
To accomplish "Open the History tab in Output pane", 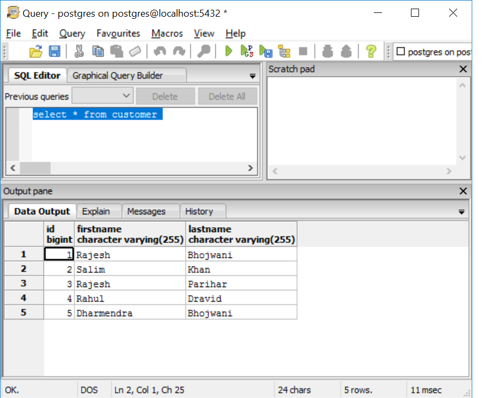I will 199,211.
